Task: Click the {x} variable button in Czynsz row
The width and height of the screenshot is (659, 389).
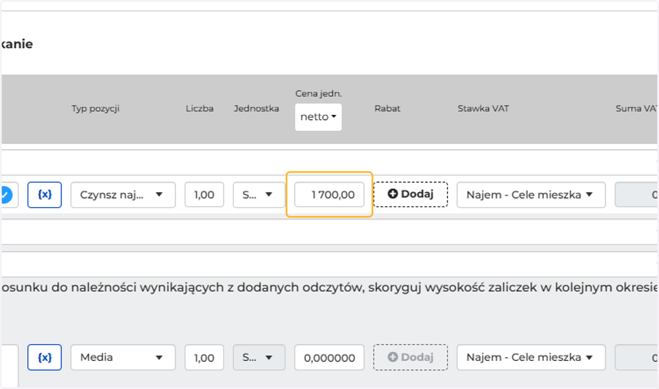Action: pos(44,194)
